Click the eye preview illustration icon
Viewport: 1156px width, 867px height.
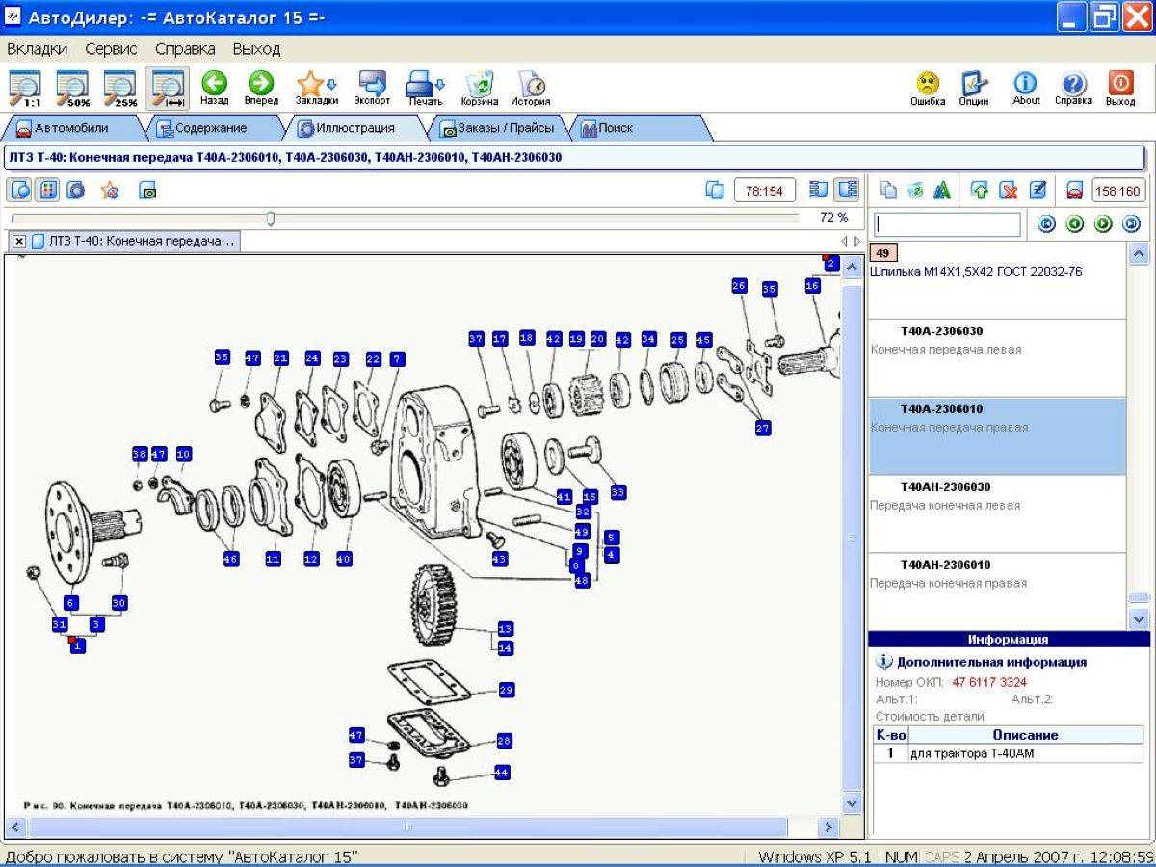tap(147, 191)
